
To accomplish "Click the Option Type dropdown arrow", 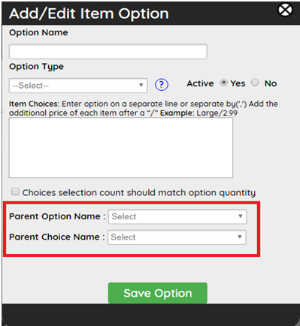I will [141, 85].
